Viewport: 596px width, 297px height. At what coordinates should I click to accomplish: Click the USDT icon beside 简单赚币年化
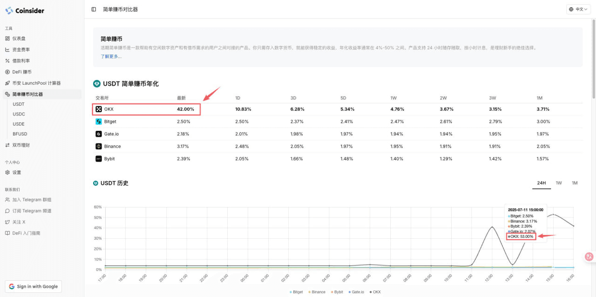pos(97,84)
